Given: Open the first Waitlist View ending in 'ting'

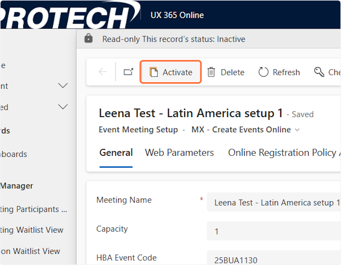Looking at the screenshot, I should tap(32, 230).
